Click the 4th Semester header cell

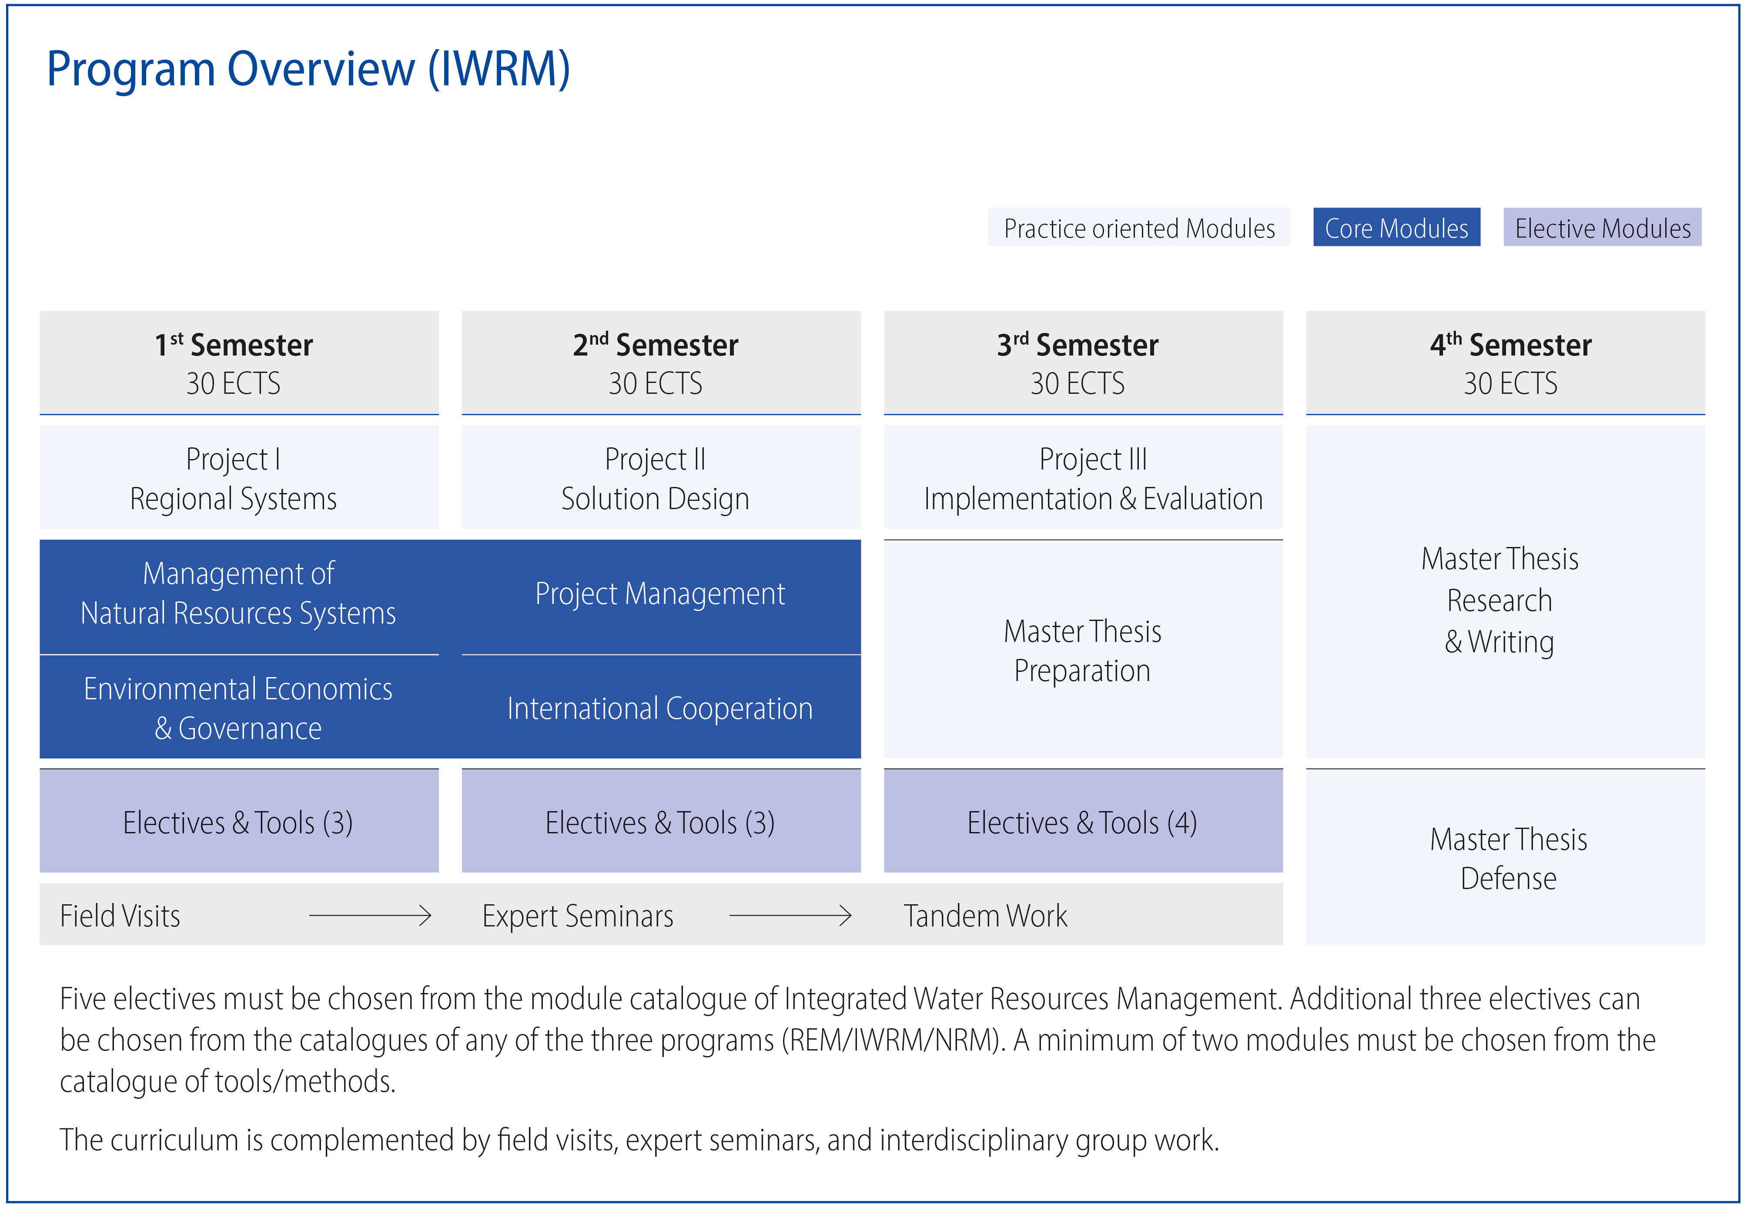pos(1506,362)
